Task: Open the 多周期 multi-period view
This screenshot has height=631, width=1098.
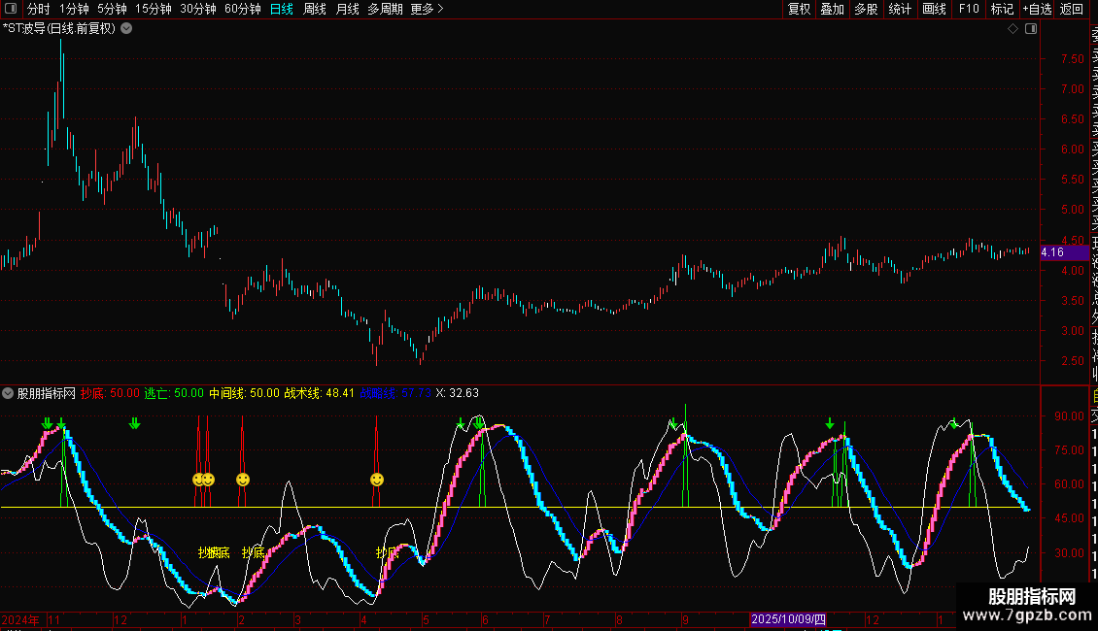Action: (385, 9)
